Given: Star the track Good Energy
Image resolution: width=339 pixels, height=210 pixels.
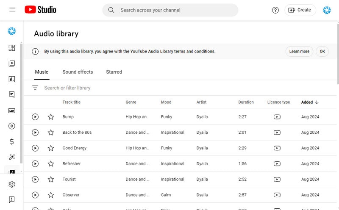Looking at the screenshot, I should coord(51,148).
